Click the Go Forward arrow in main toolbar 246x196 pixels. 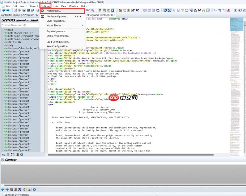tap(8, 10)
